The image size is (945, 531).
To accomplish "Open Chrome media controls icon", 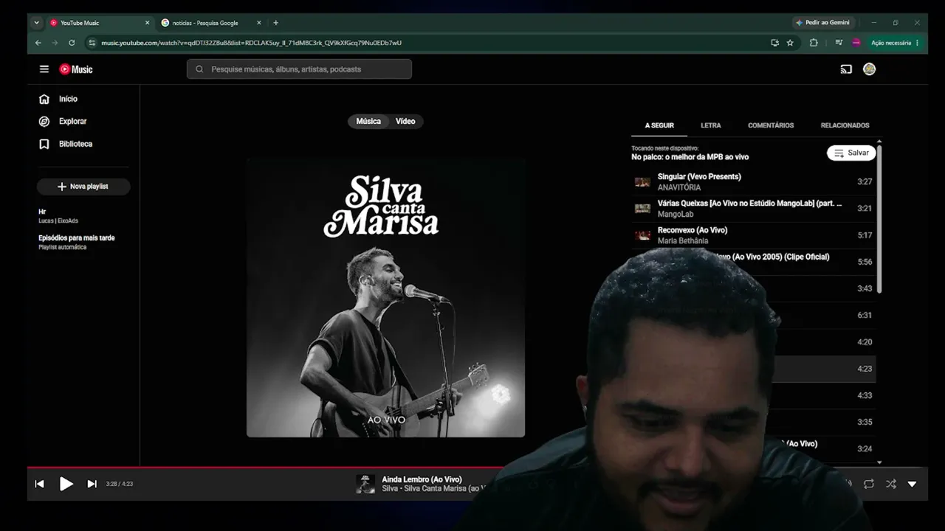I will point(839,43).
